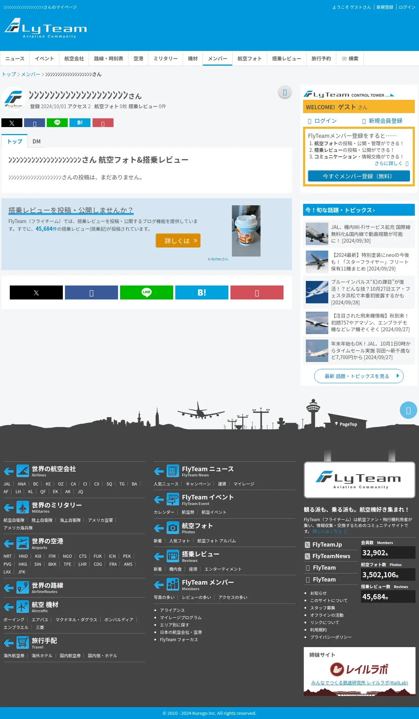Click 検索 in the navigation bar
Viewport: 419px width, 719px height.
tap(350, 59)
